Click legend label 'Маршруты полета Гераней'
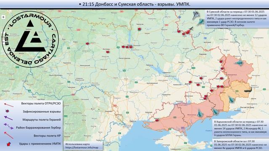The width and height of the screenshot is (269, 151). [x=42, y=120]
